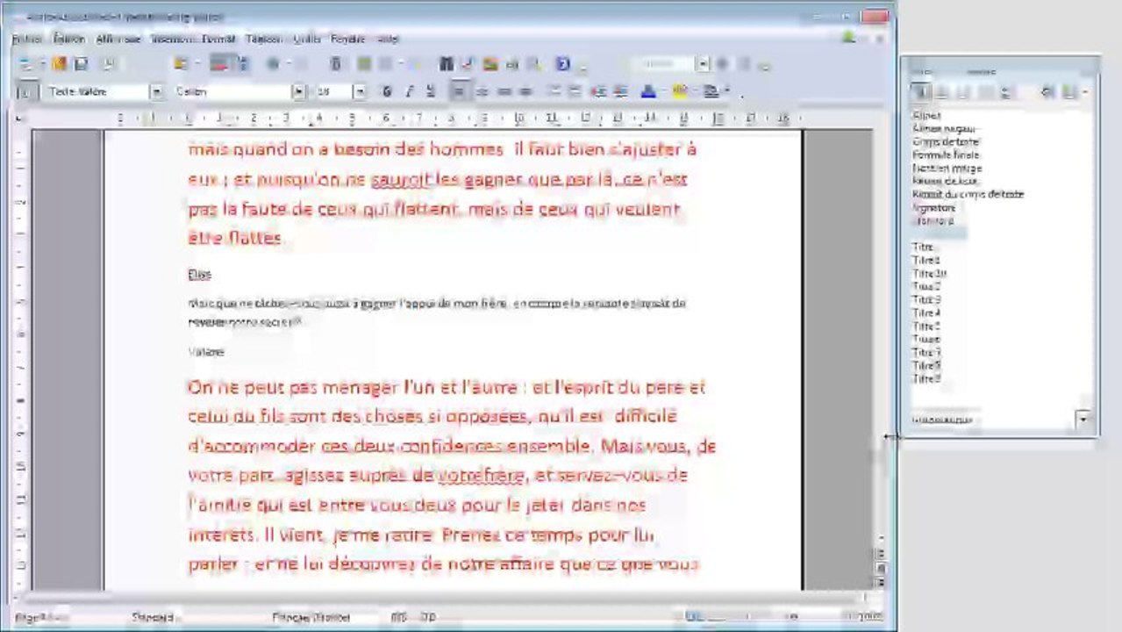This screenshot has height=632, width=1122.
Task: Select 'Titre 4' style in Styles list
Action: (926, 312)
